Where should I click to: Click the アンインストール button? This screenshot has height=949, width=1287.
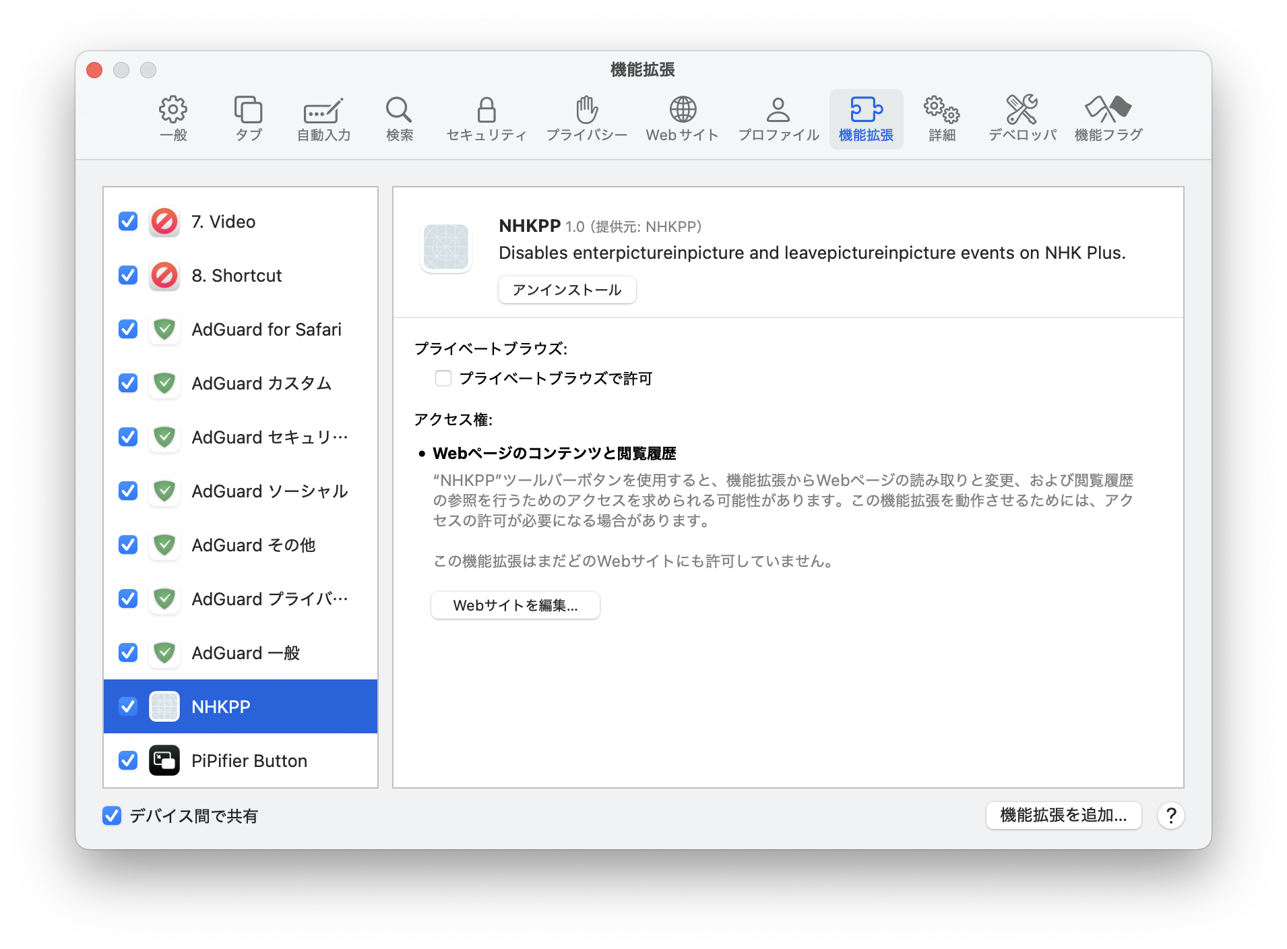[x=567, y=290]
